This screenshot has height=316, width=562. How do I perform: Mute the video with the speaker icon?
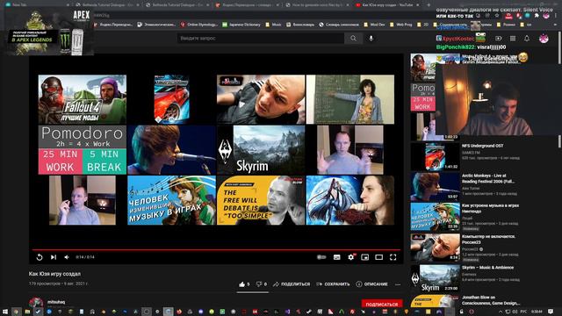[x=67, y=257]
